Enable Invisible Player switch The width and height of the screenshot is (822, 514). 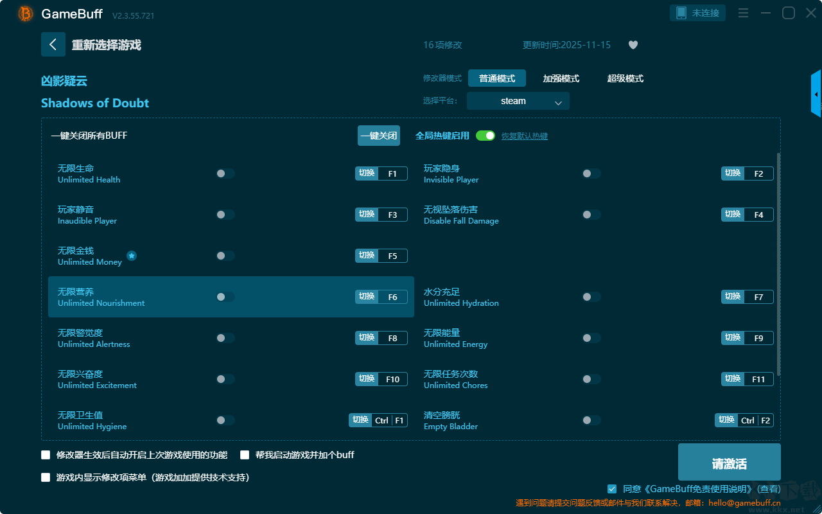[x=591, y=173]
